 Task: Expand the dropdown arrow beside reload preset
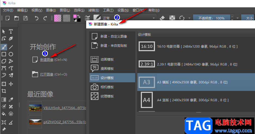click(x=189, y=18)
